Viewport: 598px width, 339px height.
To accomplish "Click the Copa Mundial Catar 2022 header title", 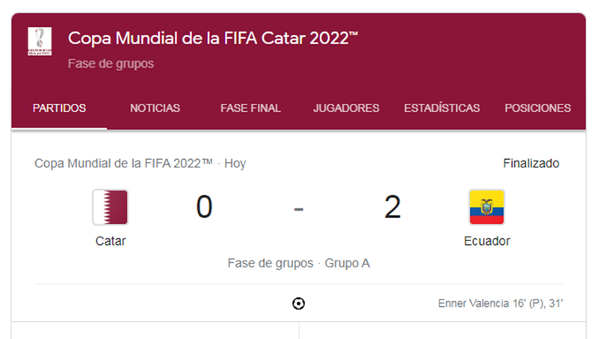I will [x=213, y=38].
